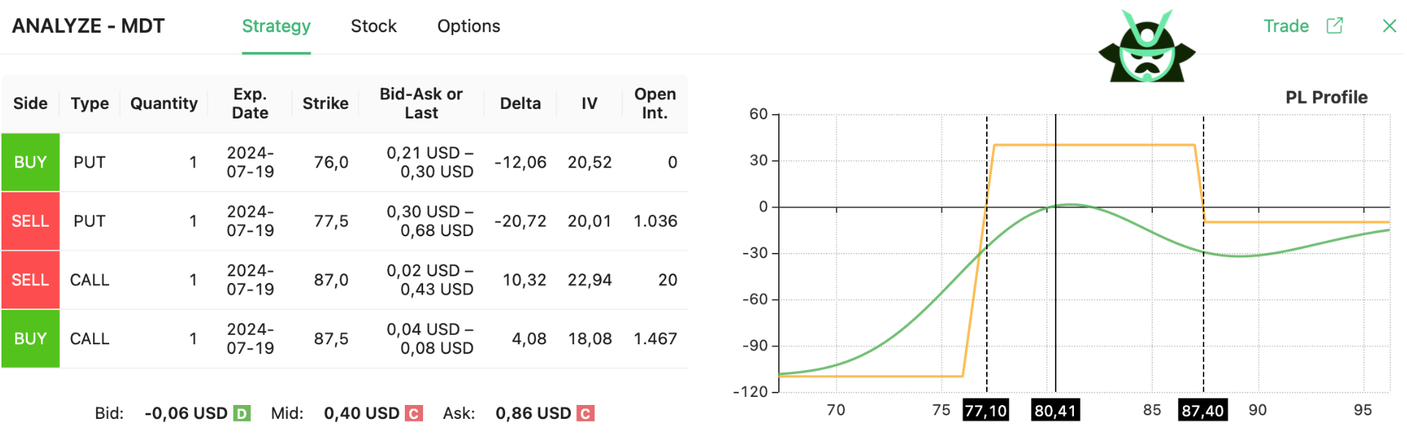Open the Options tab
1407x443 pixels.
click(469, 26)
